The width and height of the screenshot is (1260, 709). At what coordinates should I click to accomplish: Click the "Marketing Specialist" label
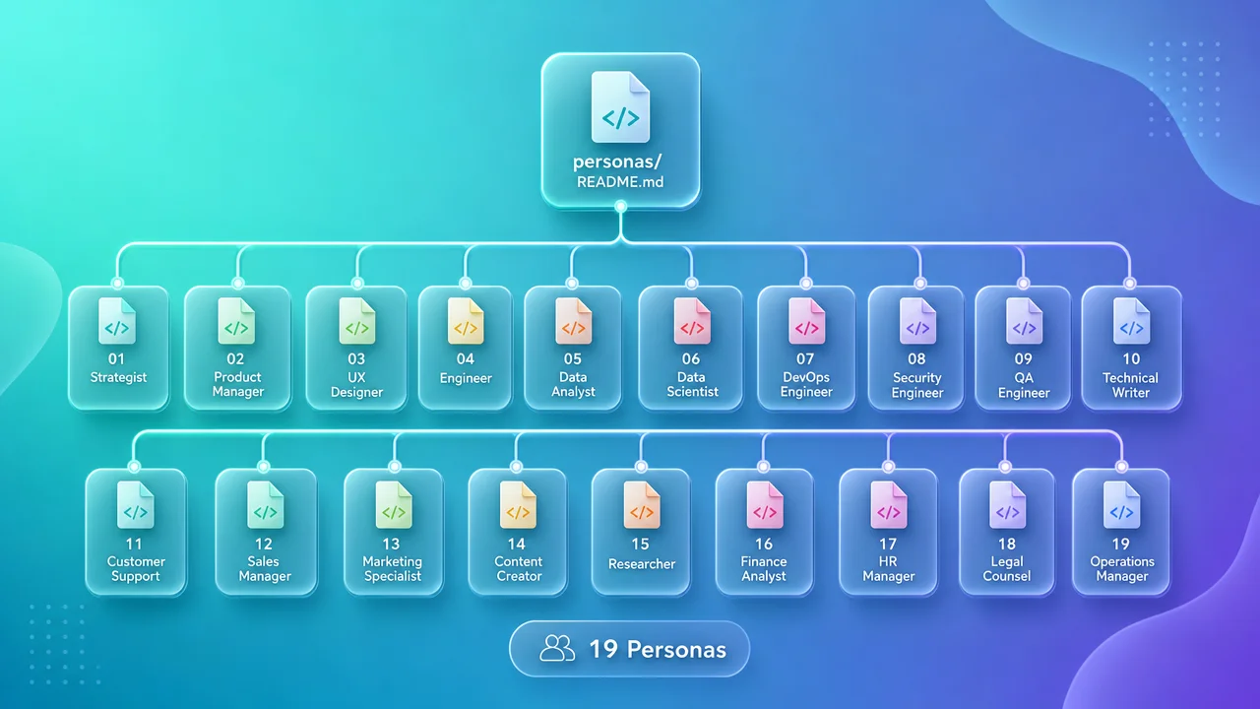click(x=393, y=568)
